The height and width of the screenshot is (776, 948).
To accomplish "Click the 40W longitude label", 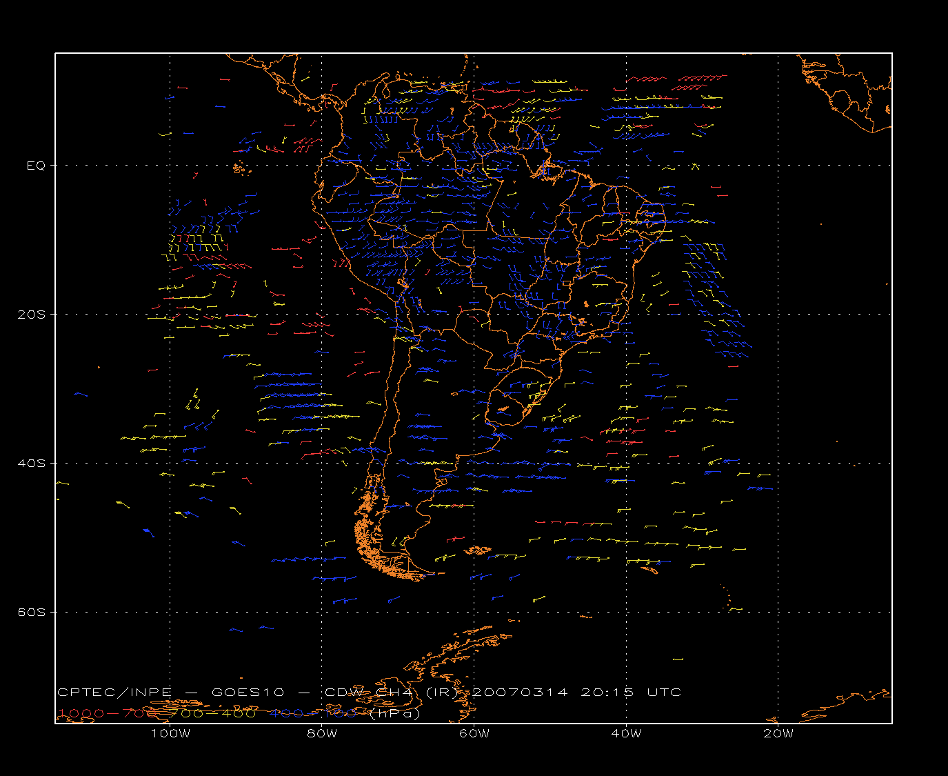I will [x=626, y=734].
